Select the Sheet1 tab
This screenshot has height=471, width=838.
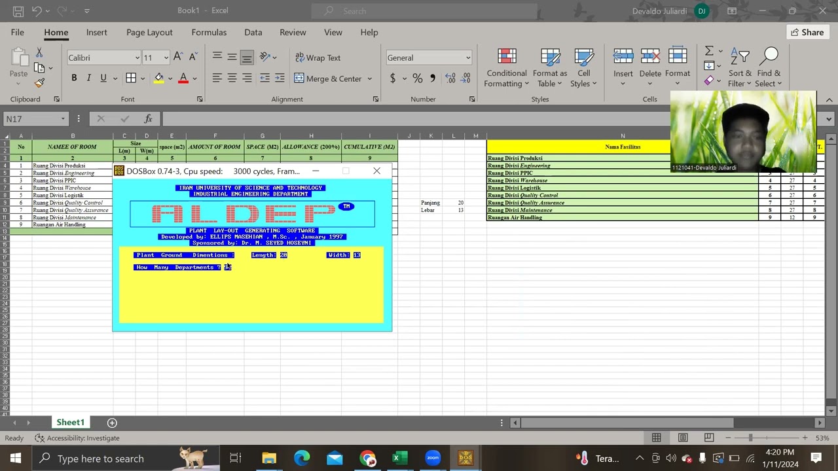tap(70, 423)
